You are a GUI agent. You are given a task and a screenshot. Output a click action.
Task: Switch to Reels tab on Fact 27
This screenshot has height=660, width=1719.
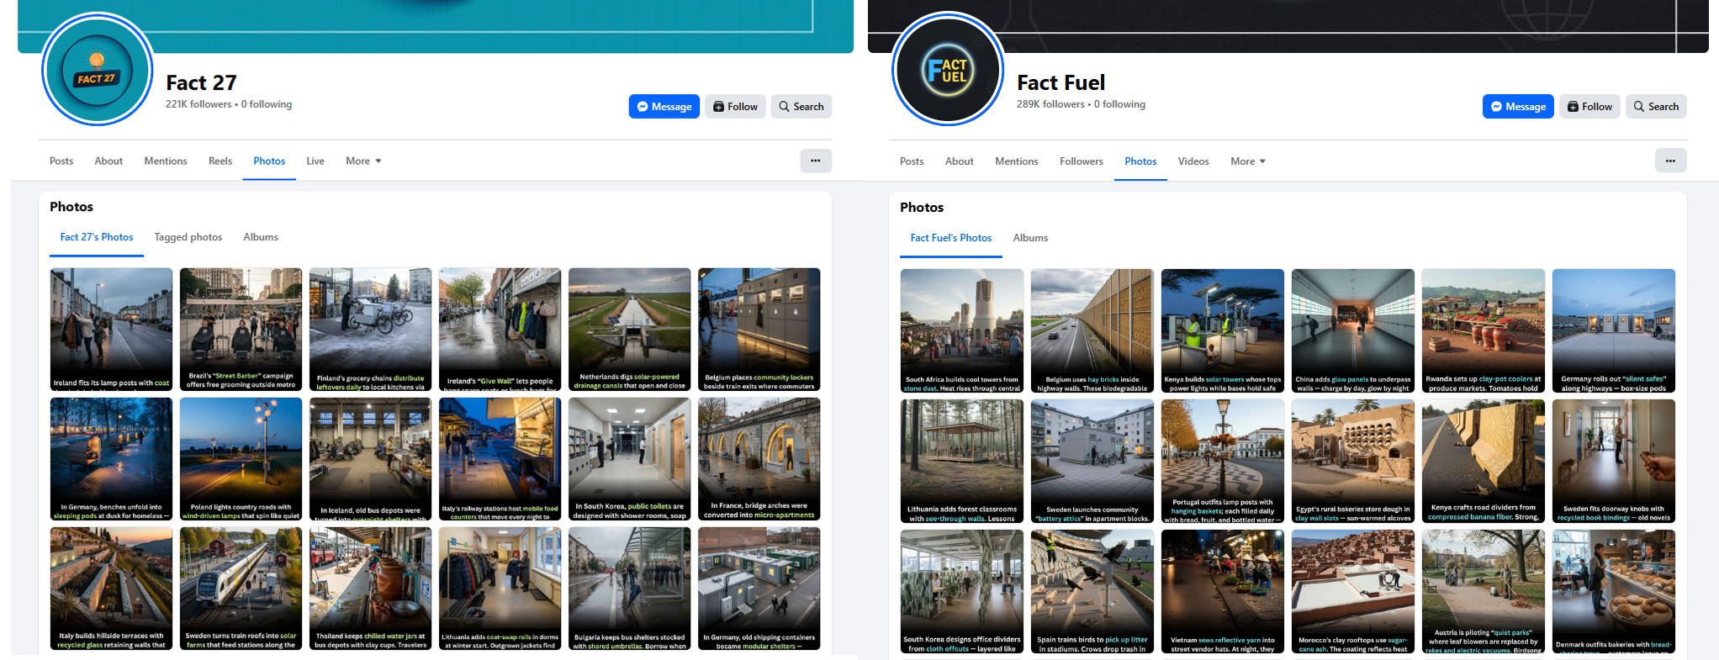(220, 161)
